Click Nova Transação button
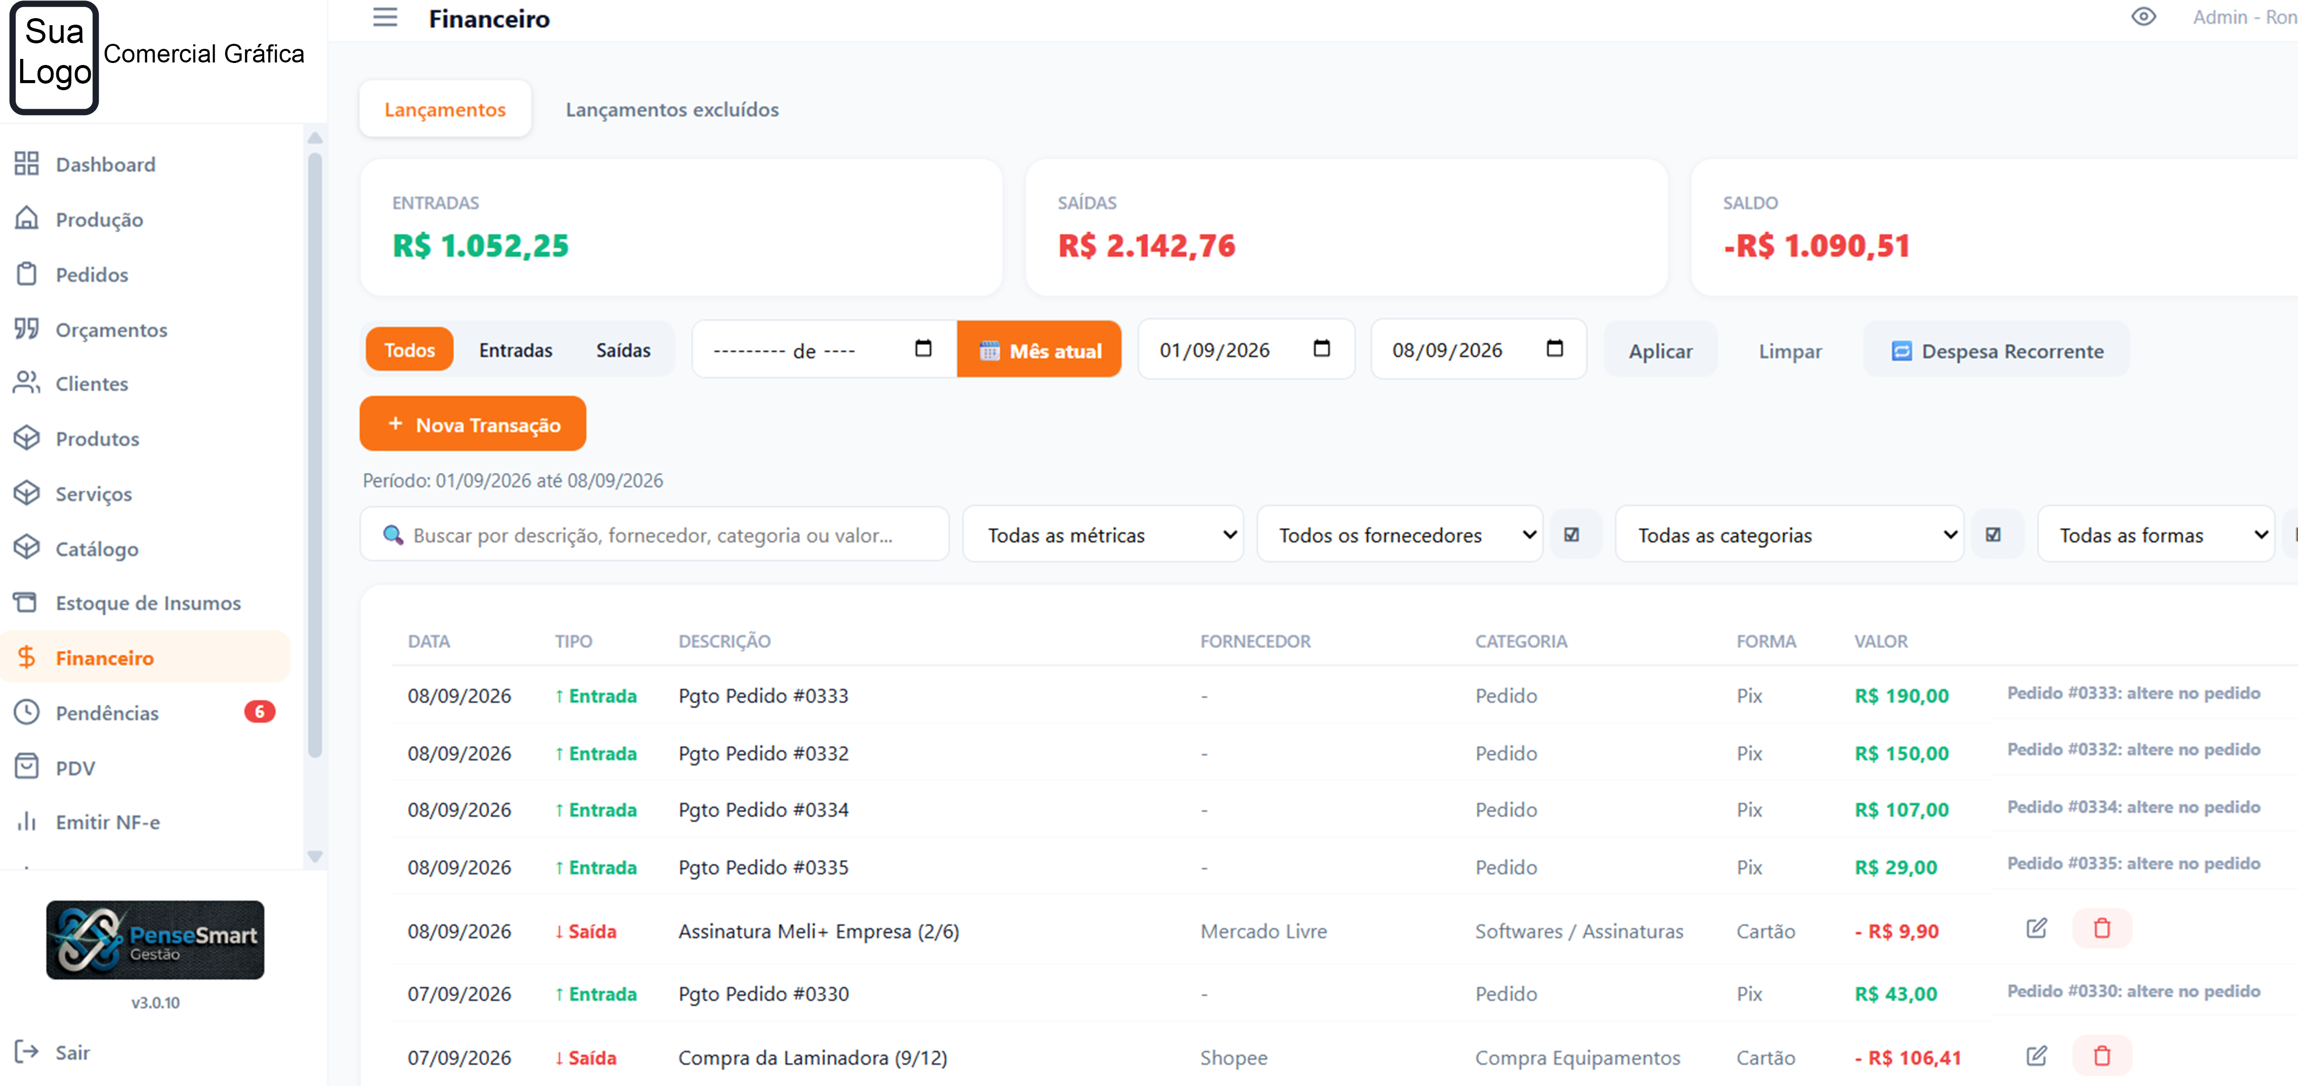 pos(473,425)
